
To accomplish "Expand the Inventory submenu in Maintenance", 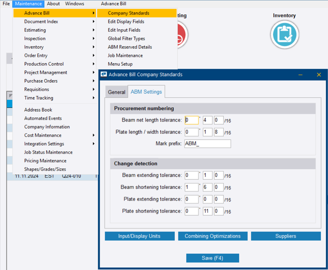I will pos(93,47).
